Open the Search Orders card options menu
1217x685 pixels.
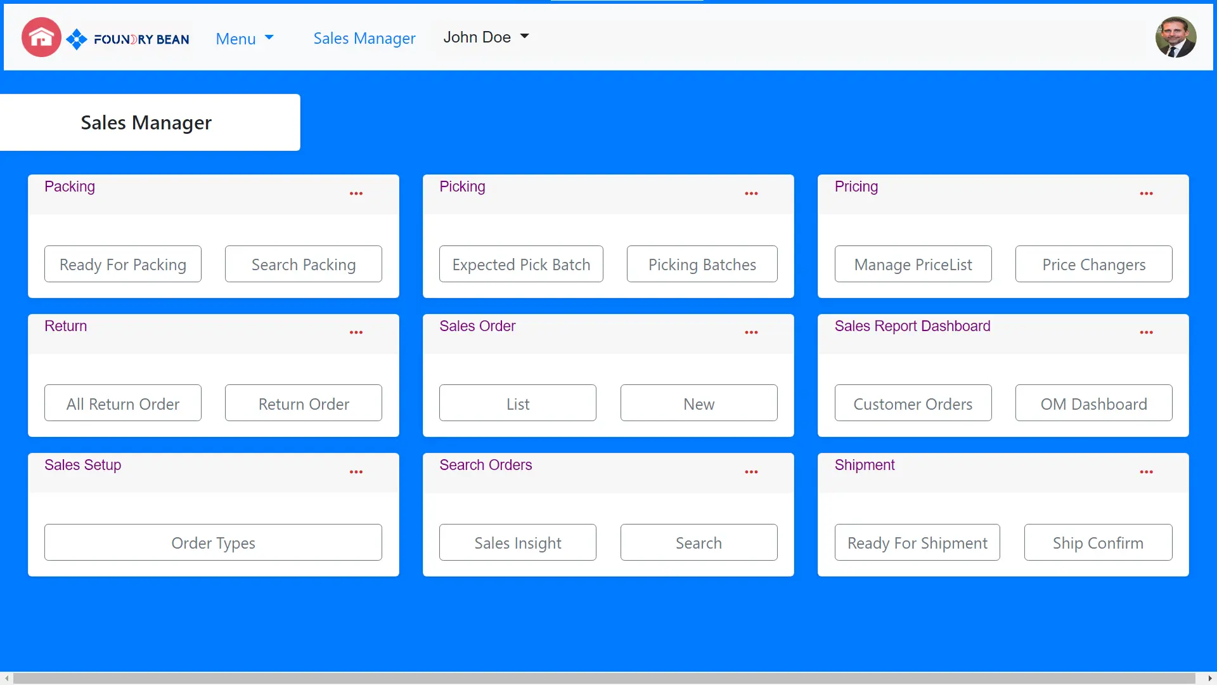[752, 472]
